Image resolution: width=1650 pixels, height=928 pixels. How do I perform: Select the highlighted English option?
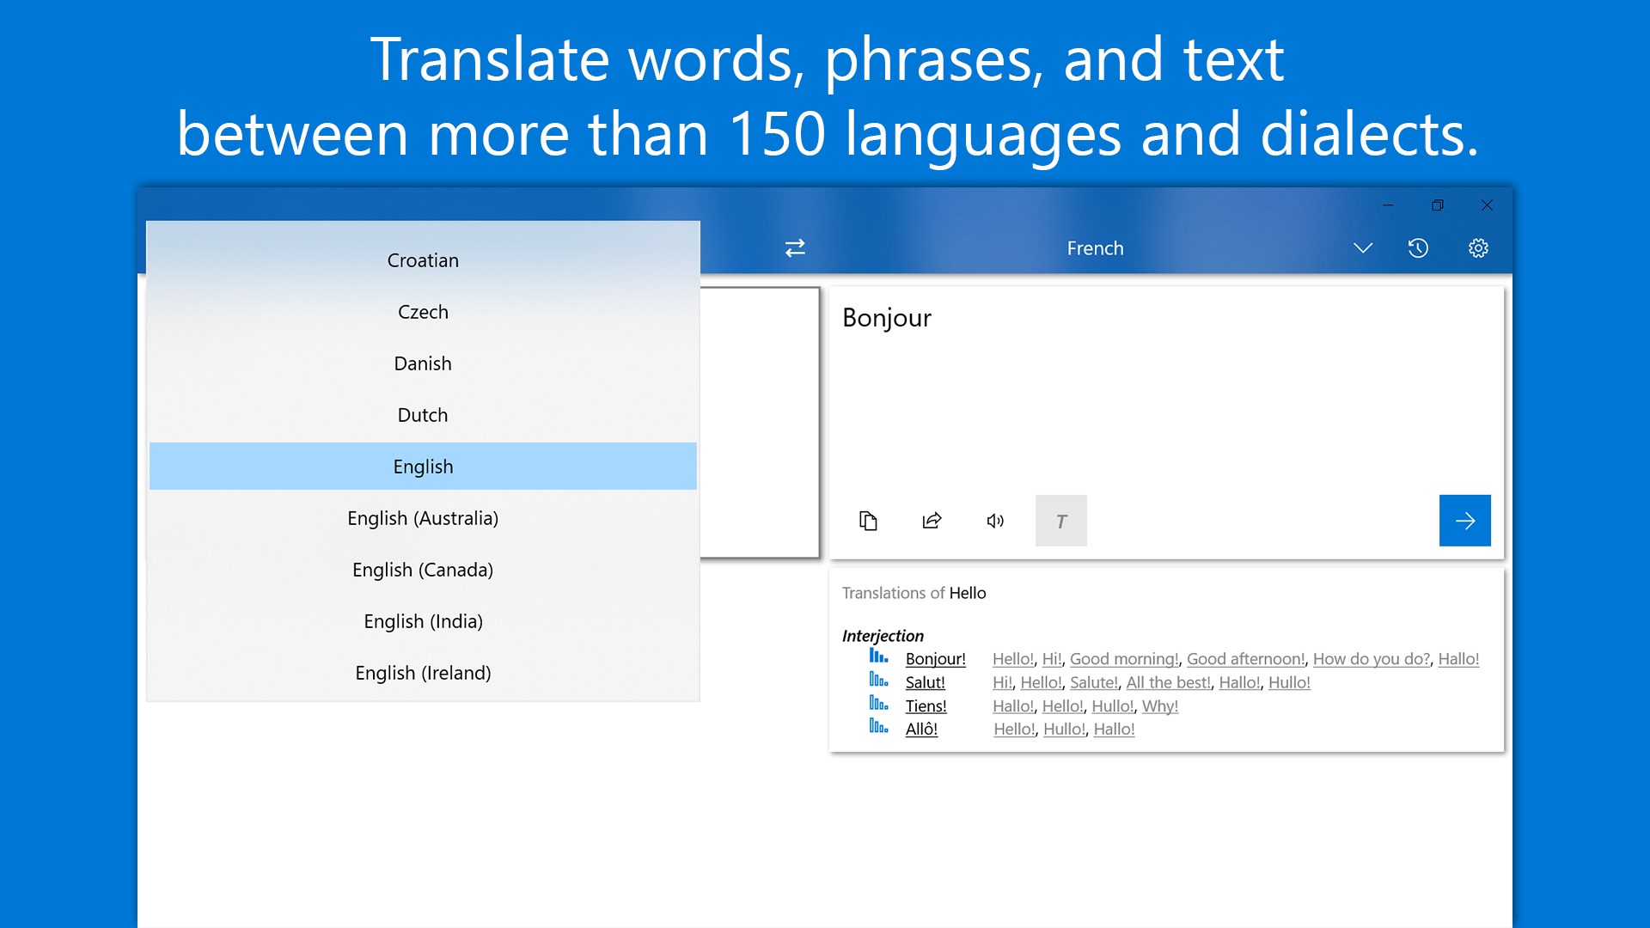click(423, 467)
